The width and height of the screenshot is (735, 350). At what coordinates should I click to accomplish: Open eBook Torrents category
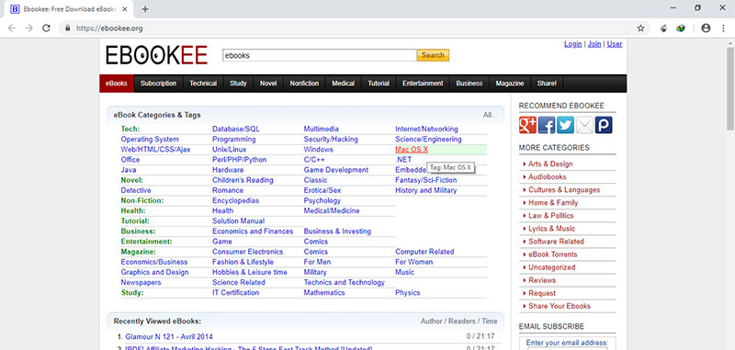553,254
